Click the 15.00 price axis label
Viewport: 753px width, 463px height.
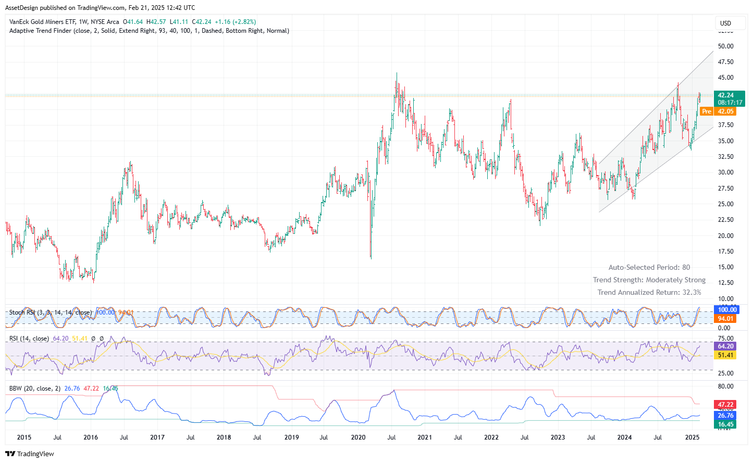725,267
